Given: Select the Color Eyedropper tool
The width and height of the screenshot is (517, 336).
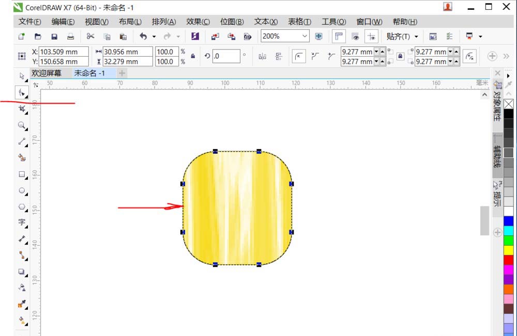Looking at the screenshot, I should click(22, 304).
